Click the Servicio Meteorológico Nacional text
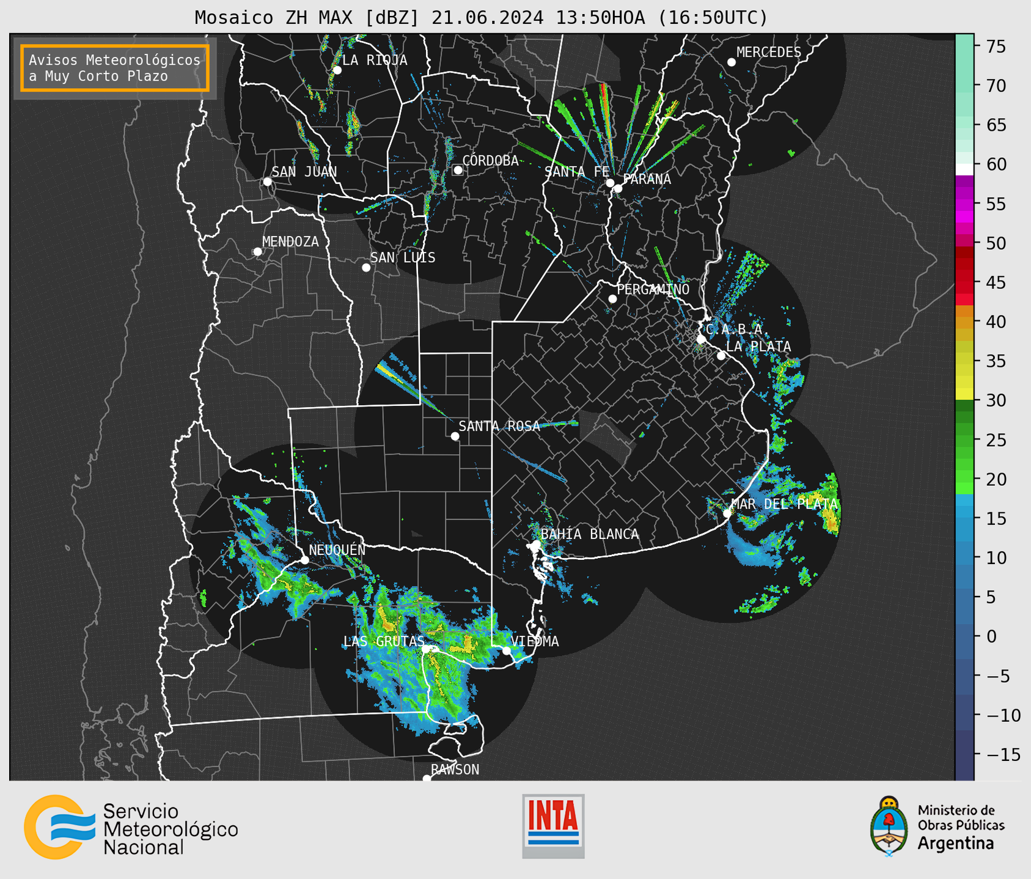This screenshot has height=879, width=1031. tap(171, 829)
